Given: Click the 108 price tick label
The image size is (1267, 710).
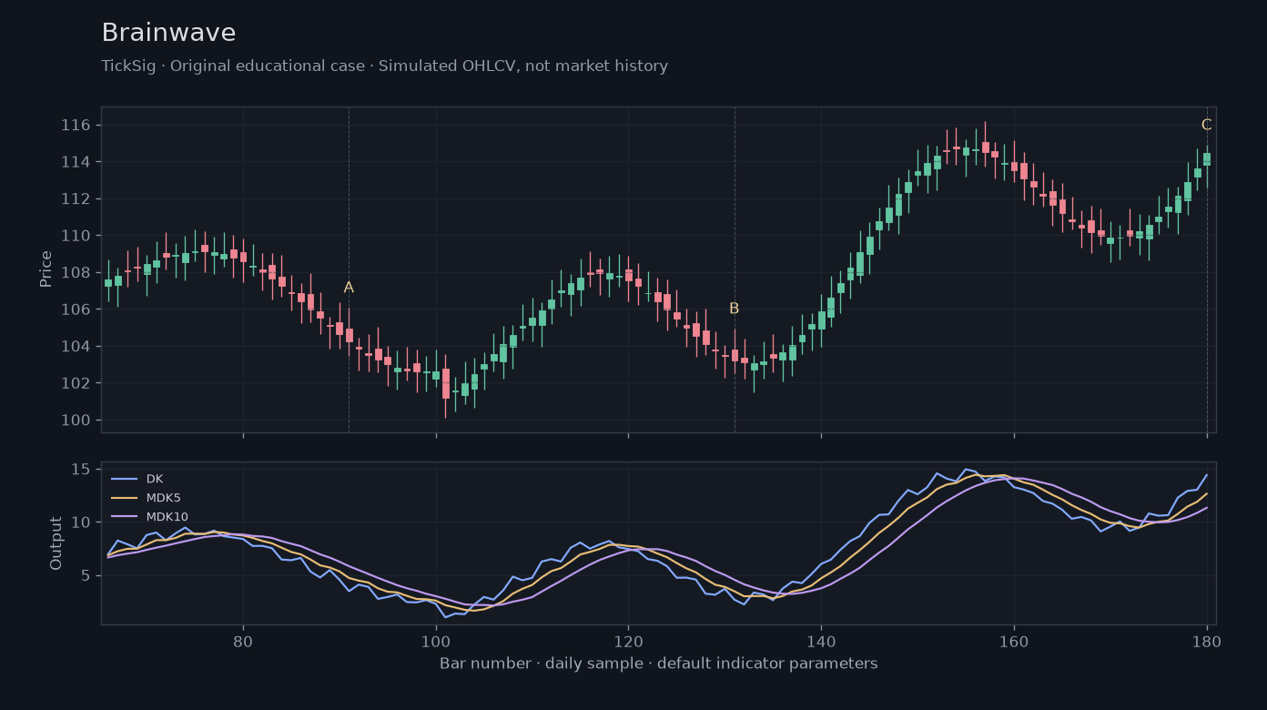Looking at the screenshot, I should 76,272.
